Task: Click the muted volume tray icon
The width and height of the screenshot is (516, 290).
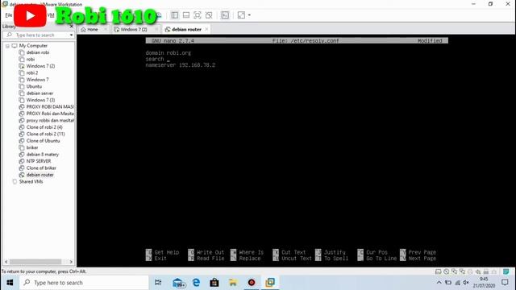Action: pyautogui.click(x=466, y=283)
